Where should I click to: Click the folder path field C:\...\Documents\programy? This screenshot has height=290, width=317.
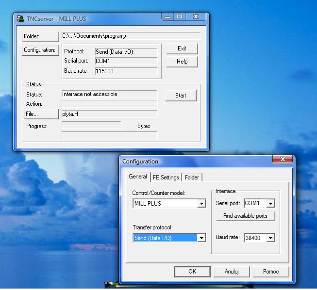click(131, 36)
